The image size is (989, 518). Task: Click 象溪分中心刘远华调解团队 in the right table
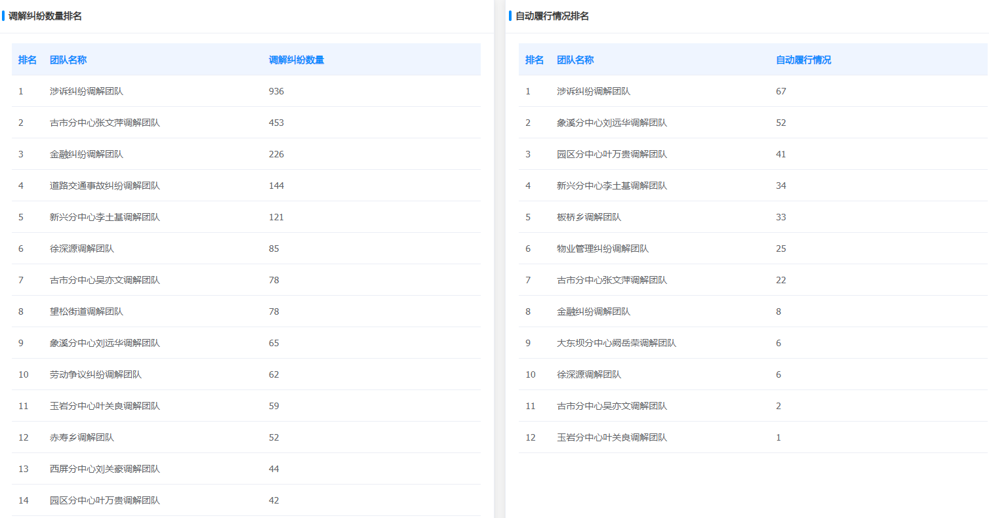tap(612, 123)
